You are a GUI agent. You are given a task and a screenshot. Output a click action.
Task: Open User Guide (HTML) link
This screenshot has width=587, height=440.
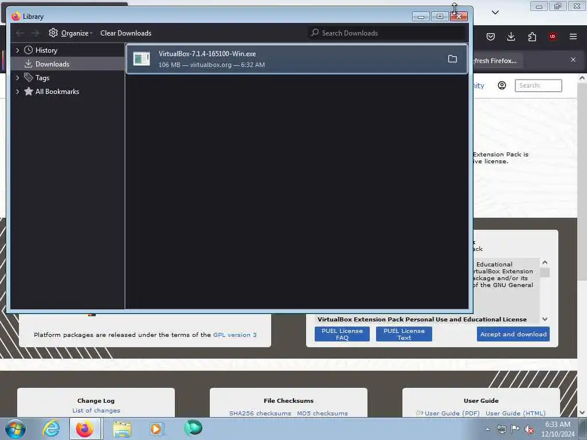click(515, 413)
